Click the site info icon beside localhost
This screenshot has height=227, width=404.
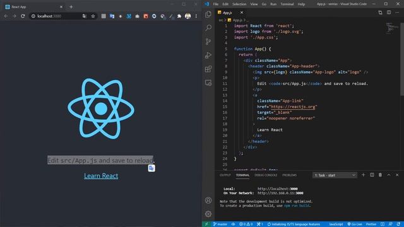pos(33,16)
